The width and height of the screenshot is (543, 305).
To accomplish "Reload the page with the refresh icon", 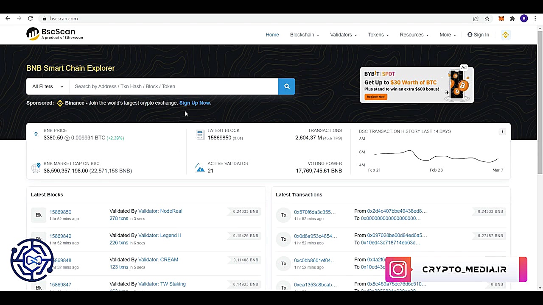I will (x=31, y=19).
